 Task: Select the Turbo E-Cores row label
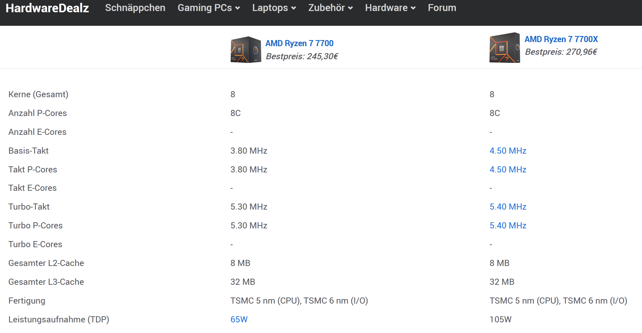[x=35, y=244]
